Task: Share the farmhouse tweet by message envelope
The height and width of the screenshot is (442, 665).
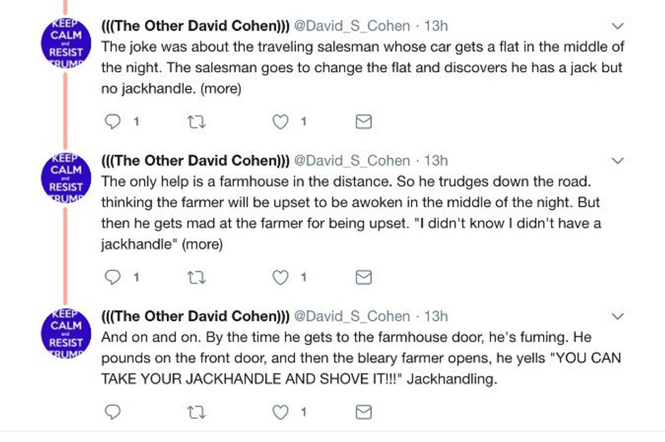Action: [x=364, y=277]
